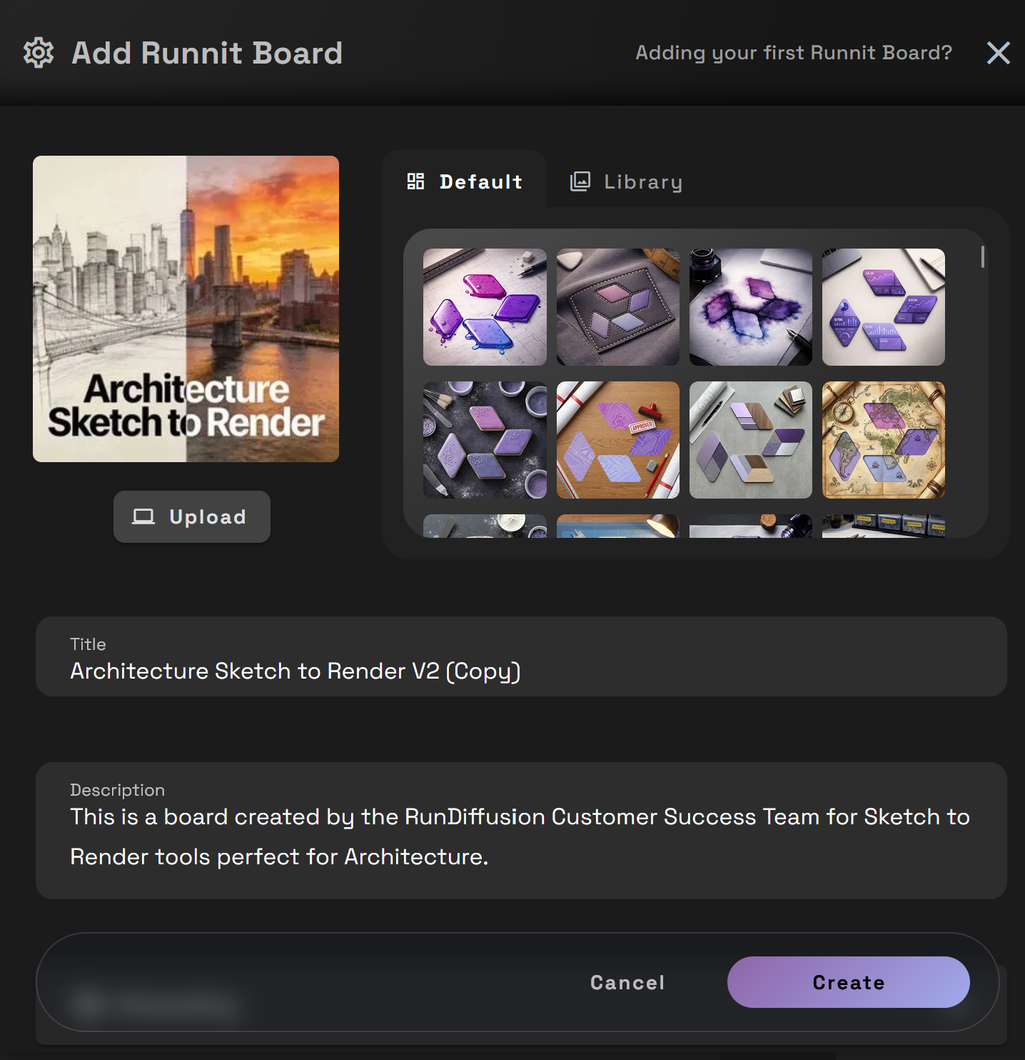The height and width of the screenshot is (1060, 1025).
Task: Select the material samples logo thumbnail
Action: (x=750, y=440)
